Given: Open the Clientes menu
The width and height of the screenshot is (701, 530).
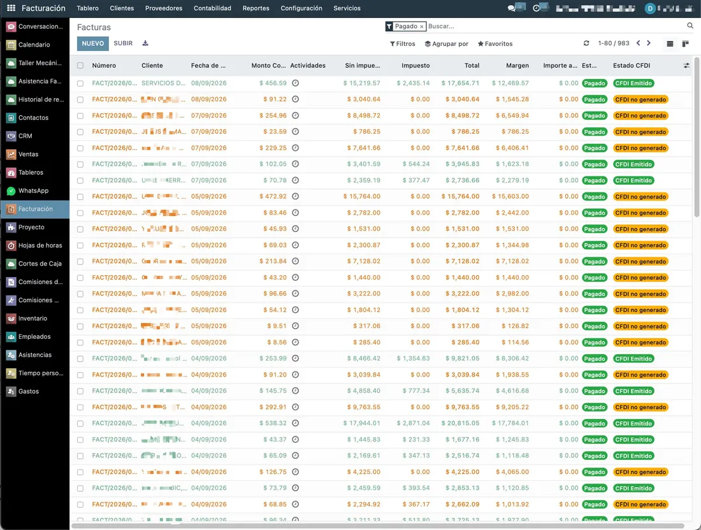Looking at the screenshot, I should point(122,8).
